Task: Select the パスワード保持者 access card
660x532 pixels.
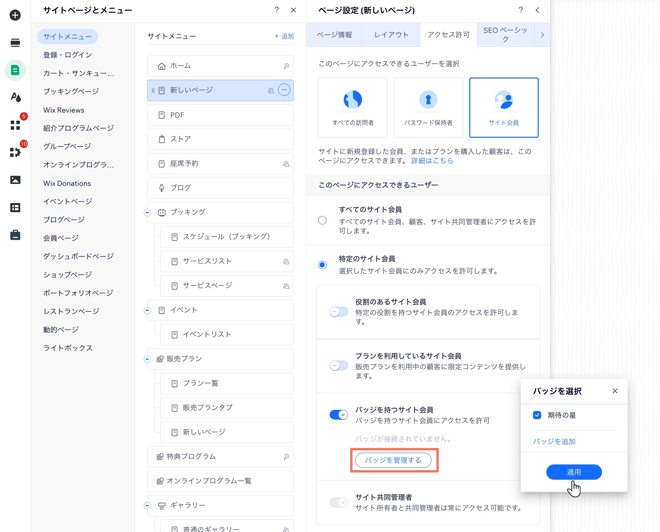Action: 428,107
